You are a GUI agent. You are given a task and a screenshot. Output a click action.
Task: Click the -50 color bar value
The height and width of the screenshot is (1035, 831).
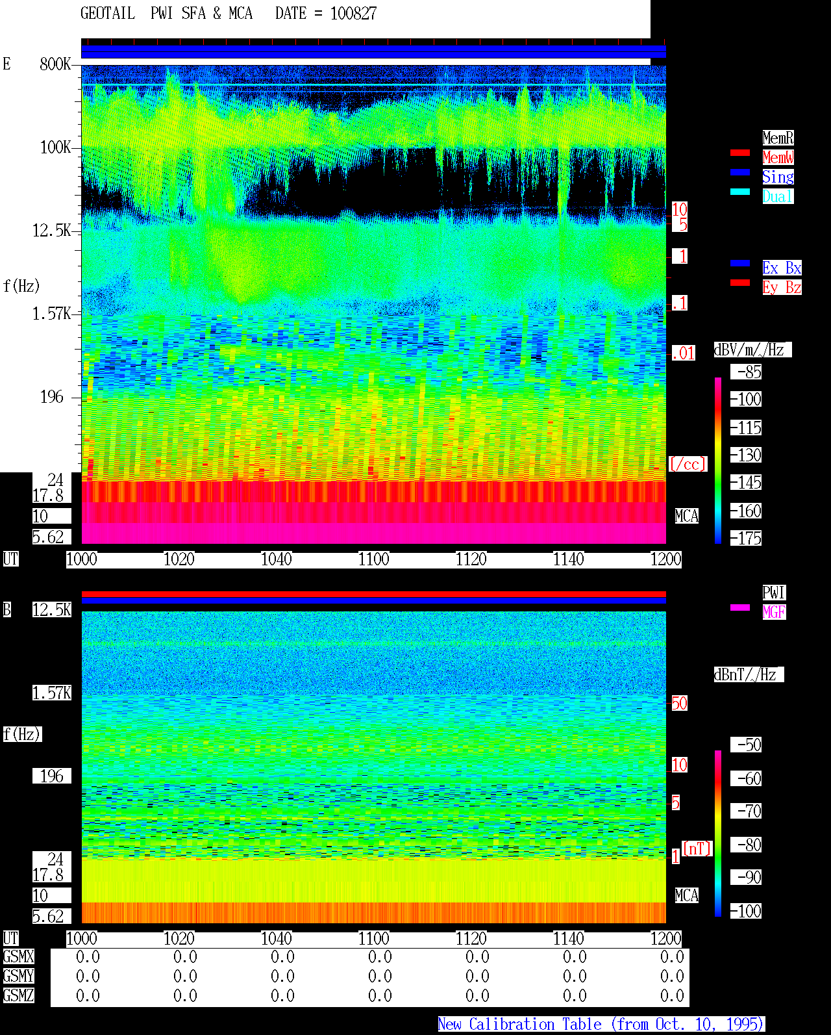746,745
